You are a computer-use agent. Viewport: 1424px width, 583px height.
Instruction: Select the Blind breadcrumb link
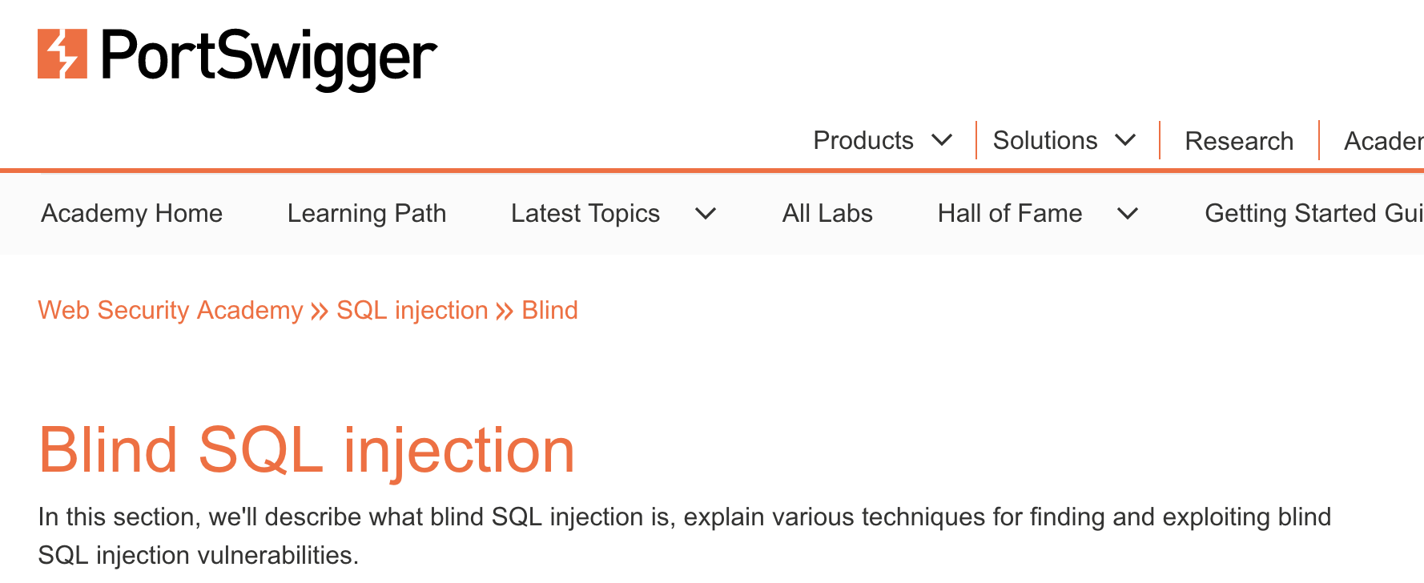(549, 310)
